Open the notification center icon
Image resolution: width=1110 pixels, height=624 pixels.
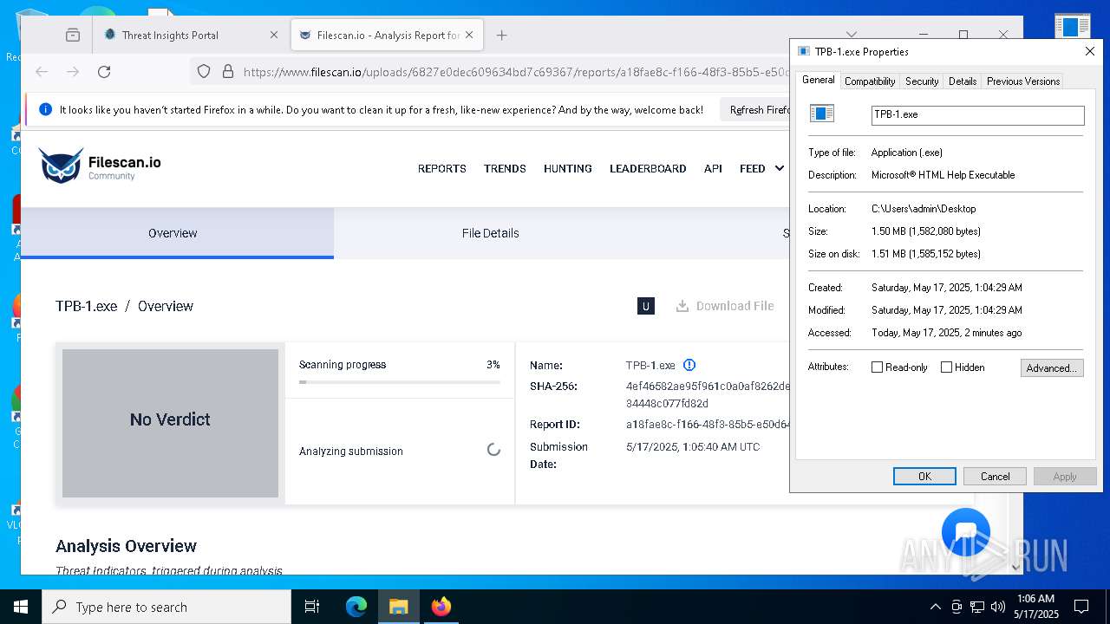[1081, 607]
